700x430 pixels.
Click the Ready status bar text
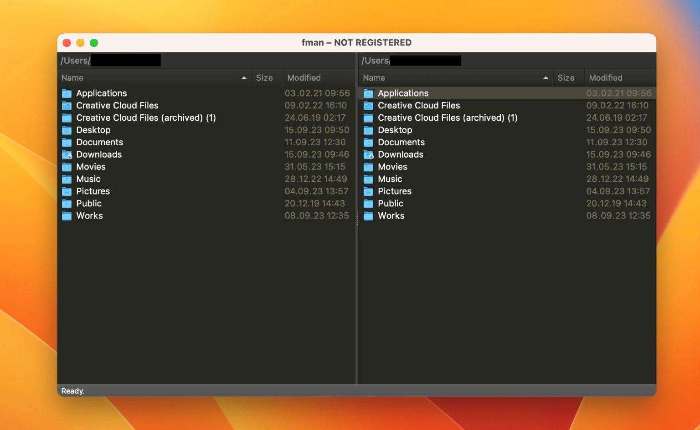(x=72, y=391)
